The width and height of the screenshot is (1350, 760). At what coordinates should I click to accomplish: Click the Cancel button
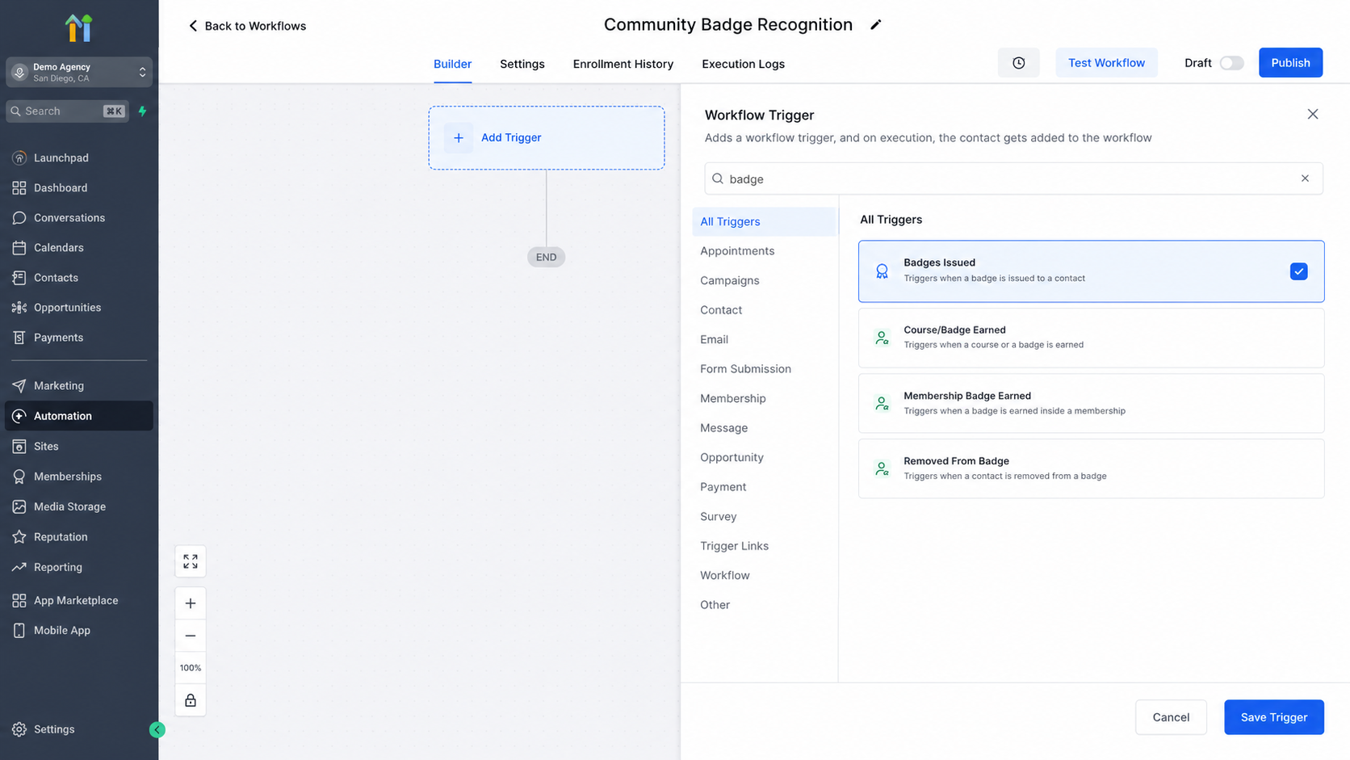tap(1171, 717)
